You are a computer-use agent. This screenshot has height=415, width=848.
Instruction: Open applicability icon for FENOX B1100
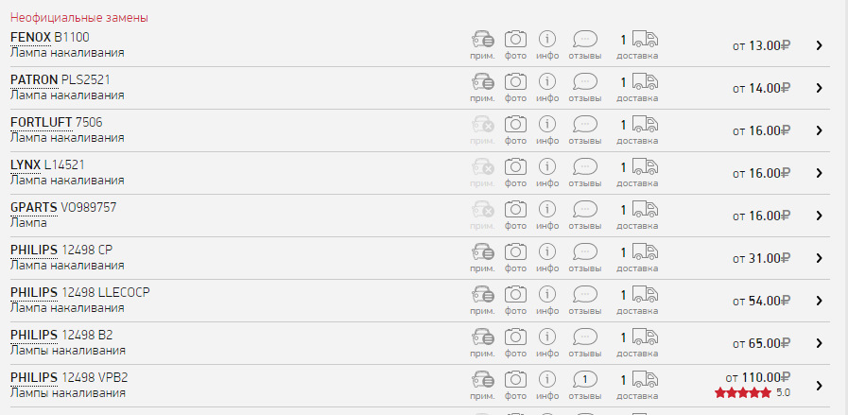[x=482, y=40]
